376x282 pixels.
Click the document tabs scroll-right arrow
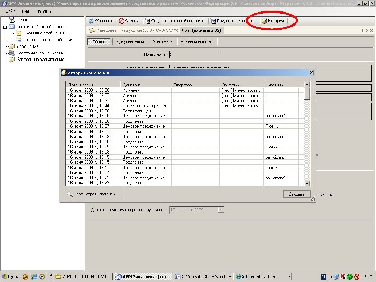[x=367, y=31]
